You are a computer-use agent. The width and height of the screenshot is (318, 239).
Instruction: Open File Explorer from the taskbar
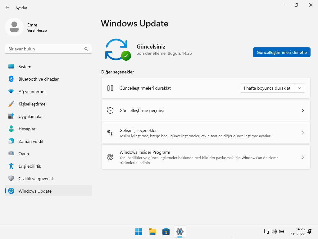(x=152, y=232)
